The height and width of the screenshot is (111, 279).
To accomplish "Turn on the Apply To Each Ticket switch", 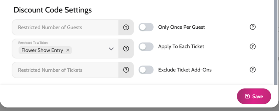I will [146, 47].
